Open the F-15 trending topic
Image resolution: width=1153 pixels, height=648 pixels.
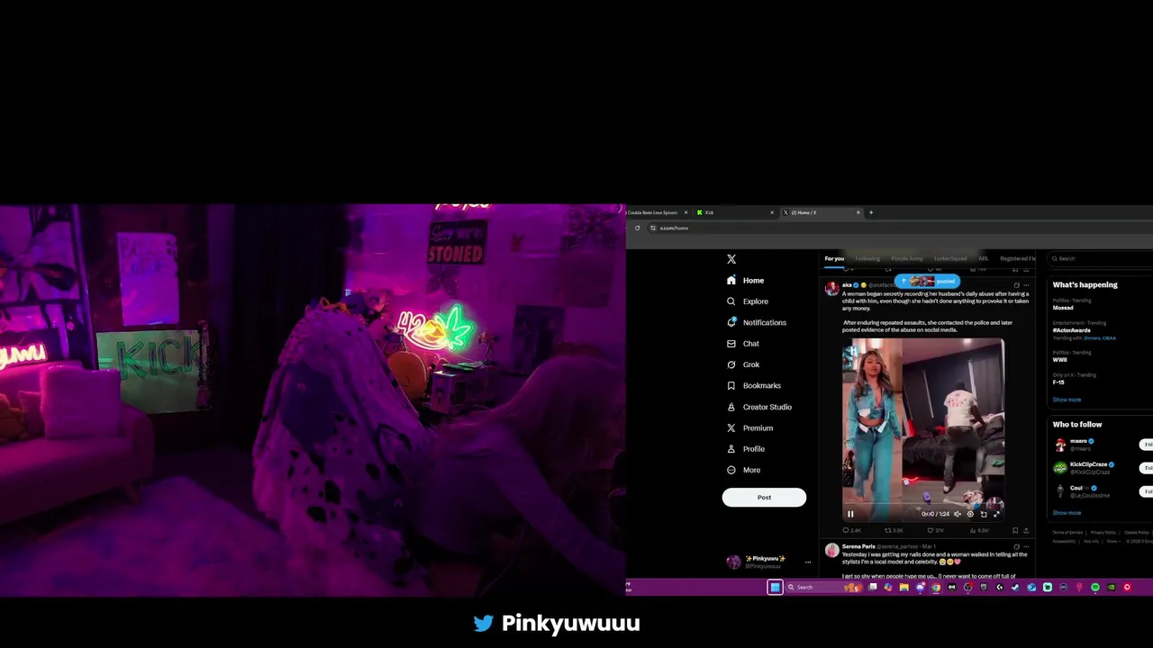point(1058,382)
